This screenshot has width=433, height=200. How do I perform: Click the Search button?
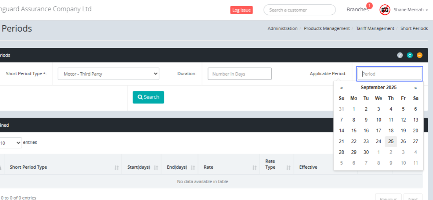pos(148,97)
